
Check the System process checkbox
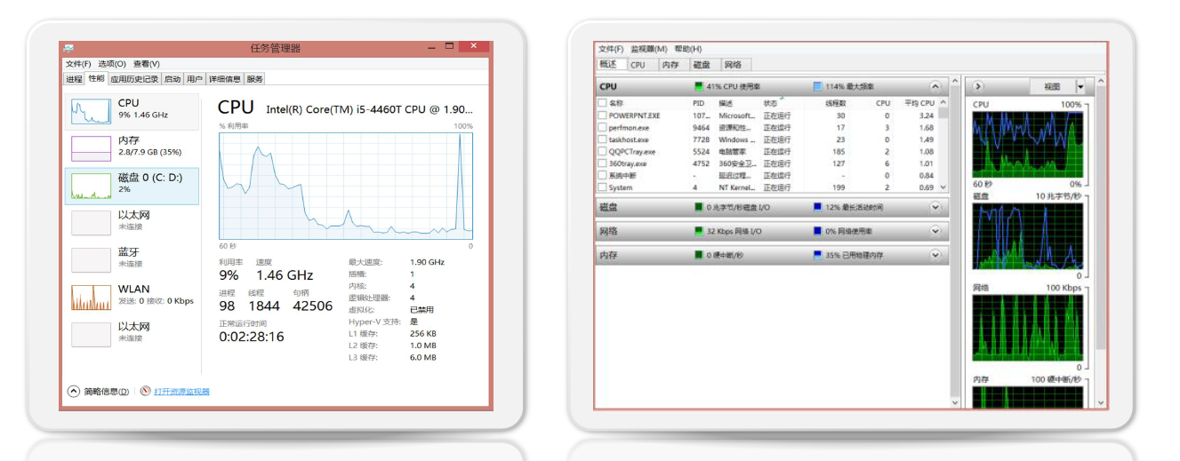(602, 187)
